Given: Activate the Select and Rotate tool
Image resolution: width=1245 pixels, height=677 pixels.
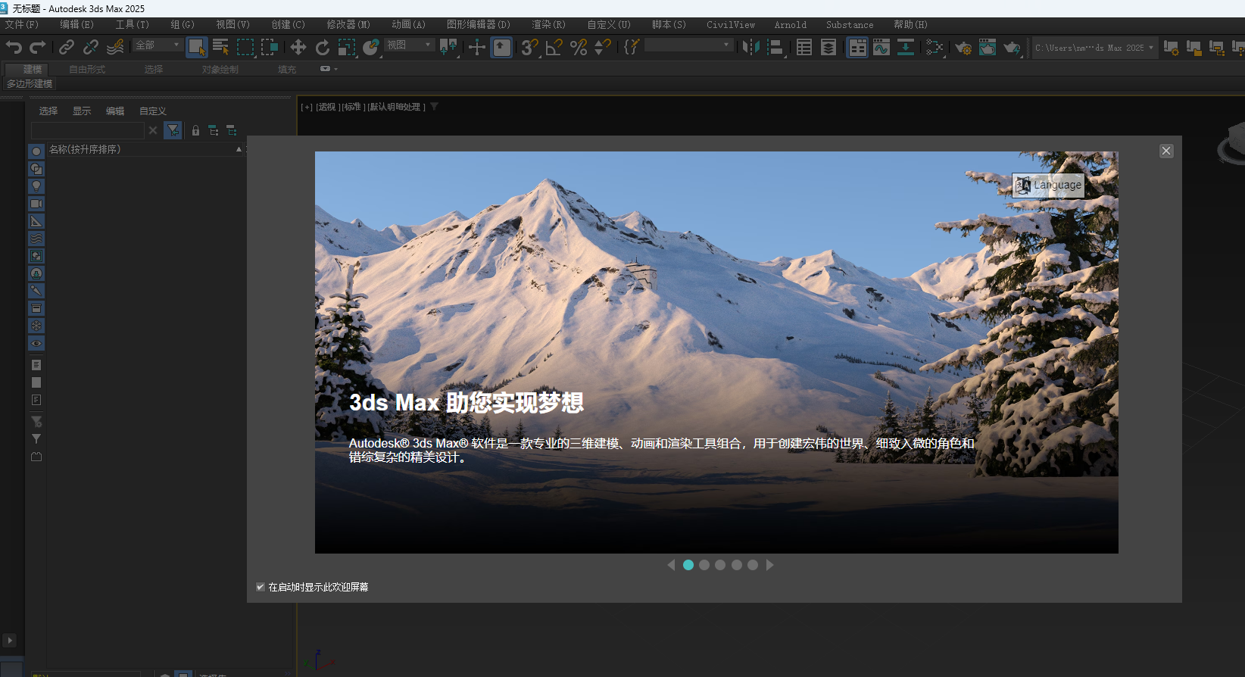Looking at the screenshot, I should (x=323, y=48).
